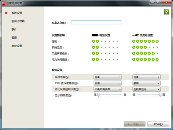173x130 pixels.
Task: Click the battery display brightness slider handle
Action: pyautogui.click(x=98, y=95)
